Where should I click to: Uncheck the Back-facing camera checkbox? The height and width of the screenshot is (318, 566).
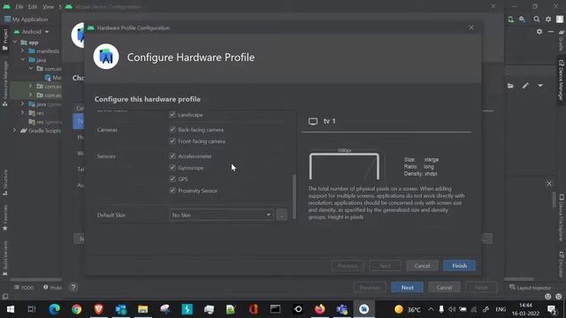click(172, 130)
